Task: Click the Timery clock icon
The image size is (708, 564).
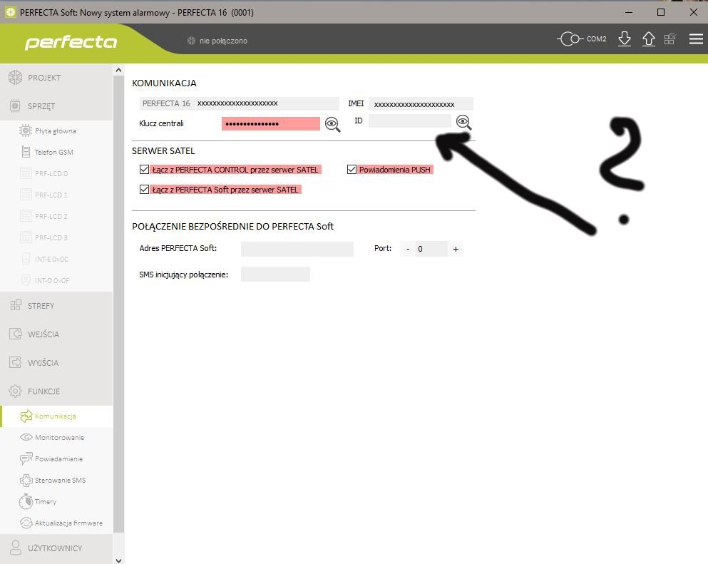Action: 26,501
